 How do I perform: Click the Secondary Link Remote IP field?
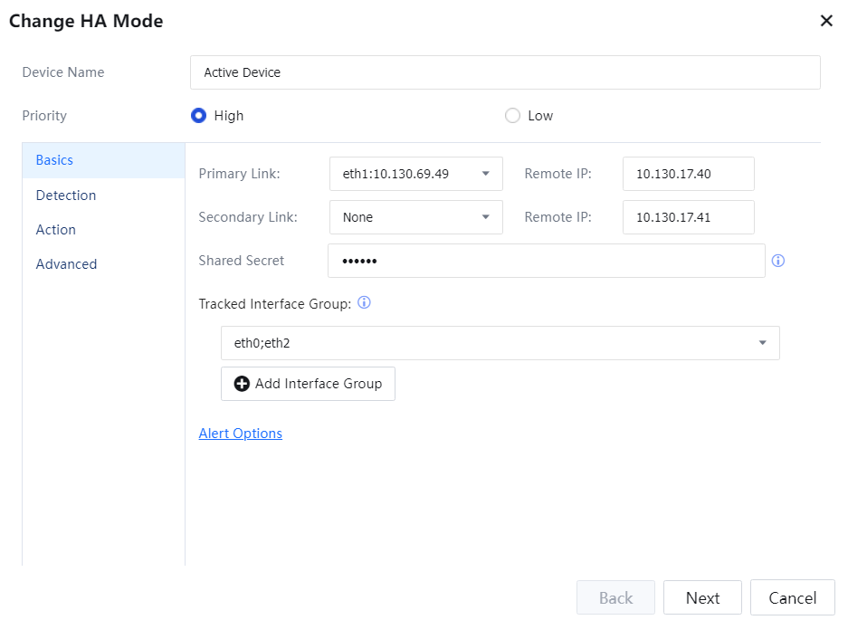tap(688, 217)
